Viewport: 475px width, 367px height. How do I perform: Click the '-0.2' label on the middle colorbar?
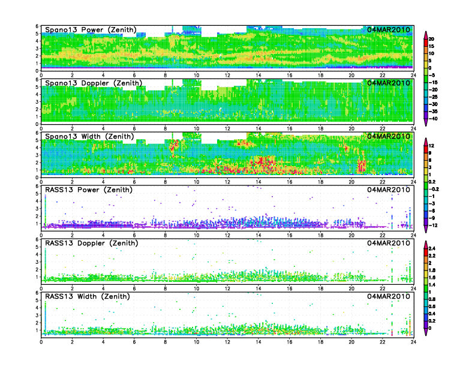coord(434,189)
